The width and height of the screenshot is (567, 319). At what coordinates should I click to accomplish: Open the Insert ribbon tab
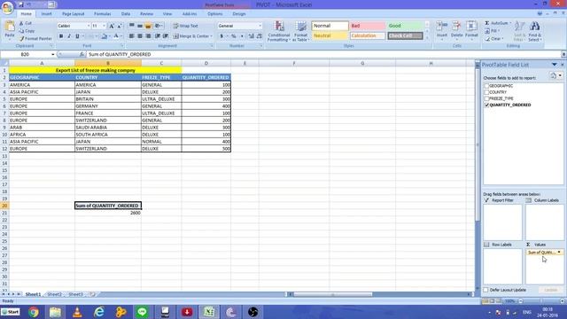click(46, 14)
